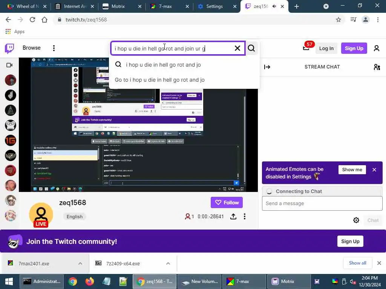Click Browse in the Twitch header

(x=32, y=48)
